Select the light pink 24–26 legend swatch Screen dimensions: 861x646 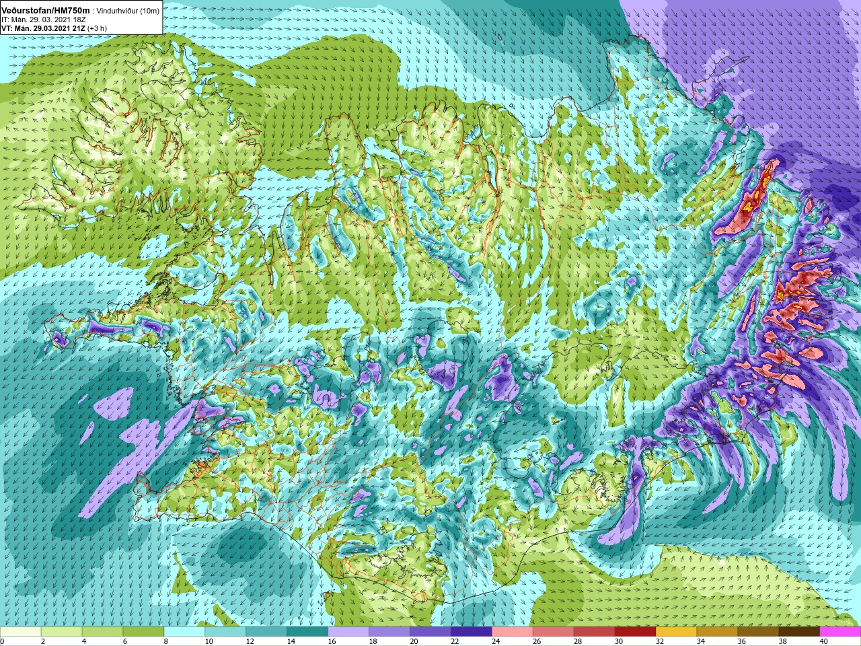point(513,631)
